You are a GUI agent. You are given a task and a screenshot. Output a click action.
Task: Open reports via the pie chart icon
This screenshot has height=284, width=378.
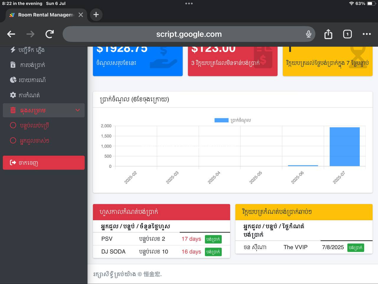pos(13,80)
